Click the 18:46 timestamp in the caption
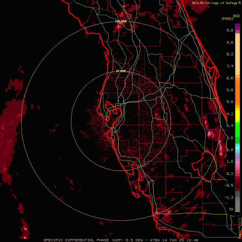 (x=193, y=240)
